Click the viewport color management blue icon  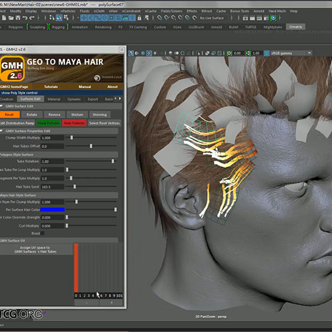[x=267, y=53]
